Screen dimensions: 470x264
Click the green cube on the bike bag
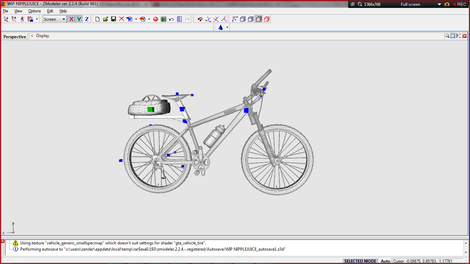150,109
